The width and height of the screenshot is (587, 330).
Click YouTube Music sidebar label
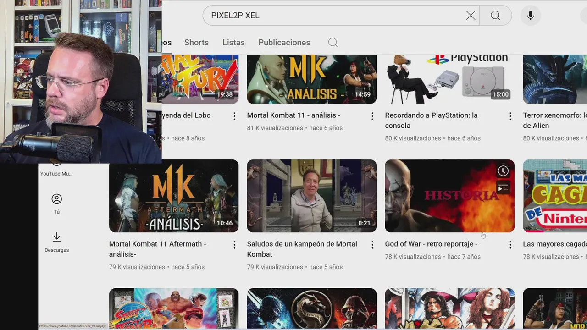pyautogui.click(x=56, y=174)
